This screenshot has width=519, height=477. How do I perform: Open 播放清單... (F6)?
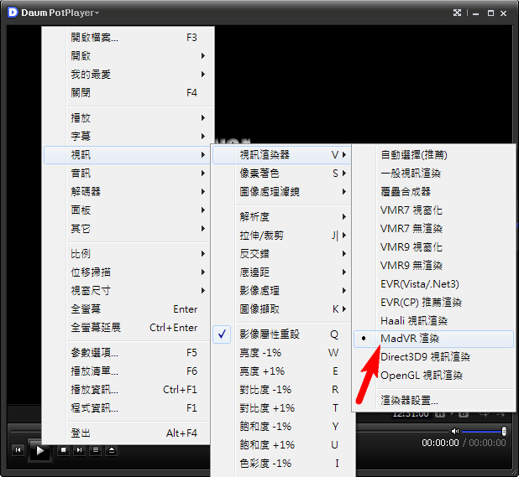click(127, 371)
